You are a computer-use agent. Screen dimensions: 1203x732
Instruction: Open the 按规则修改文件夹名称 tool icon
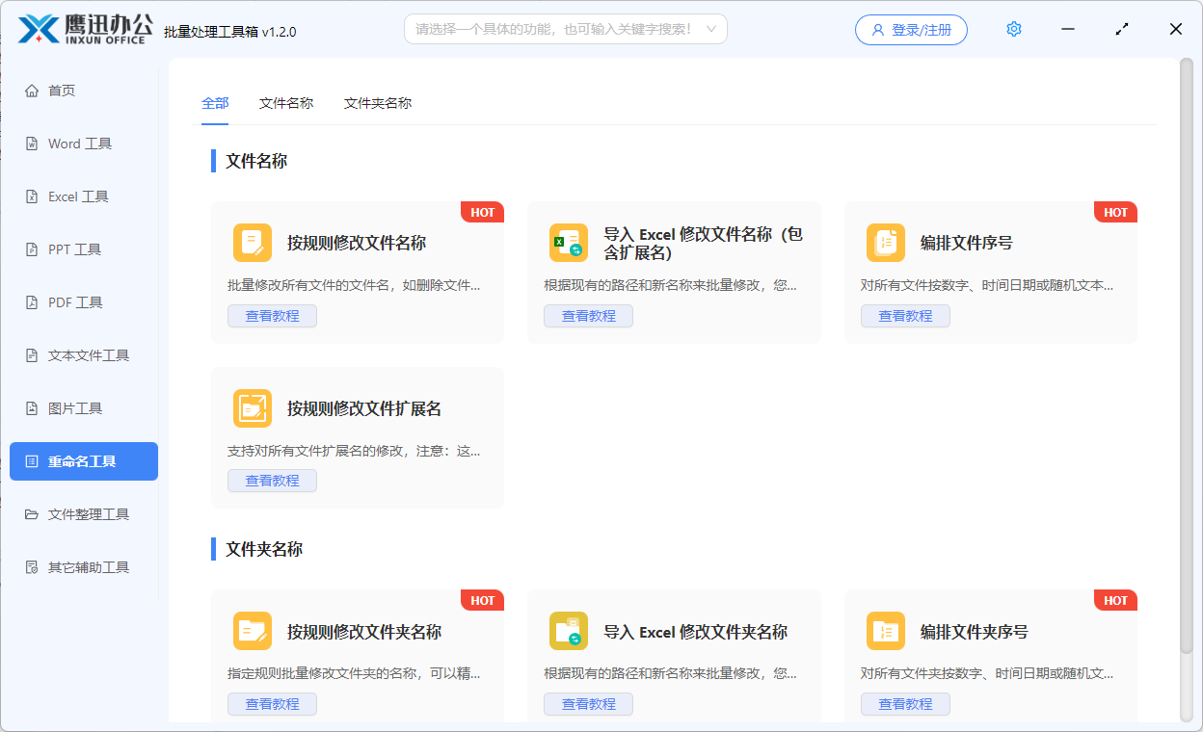[x=253, y=631]
